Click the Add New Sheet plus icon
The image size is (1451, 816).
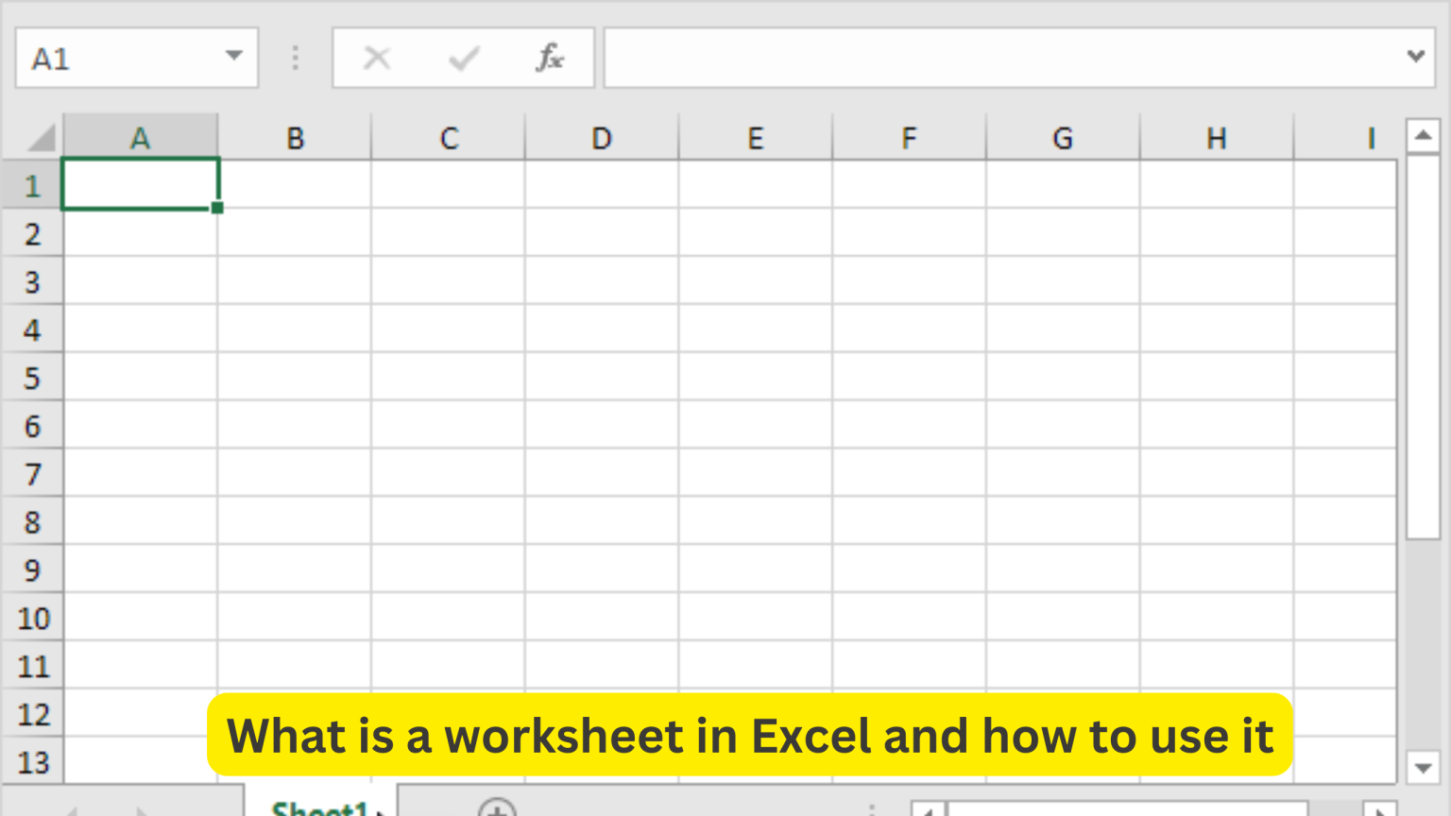click(x=499, y=809)
